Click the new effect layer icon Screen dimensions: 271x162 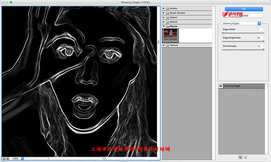click(x=240, y=157)
